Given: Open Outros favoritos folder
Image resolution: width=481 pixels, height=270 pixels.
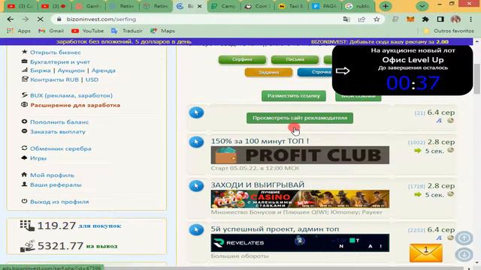Looking at the screenshot, I should click(449, 31).
